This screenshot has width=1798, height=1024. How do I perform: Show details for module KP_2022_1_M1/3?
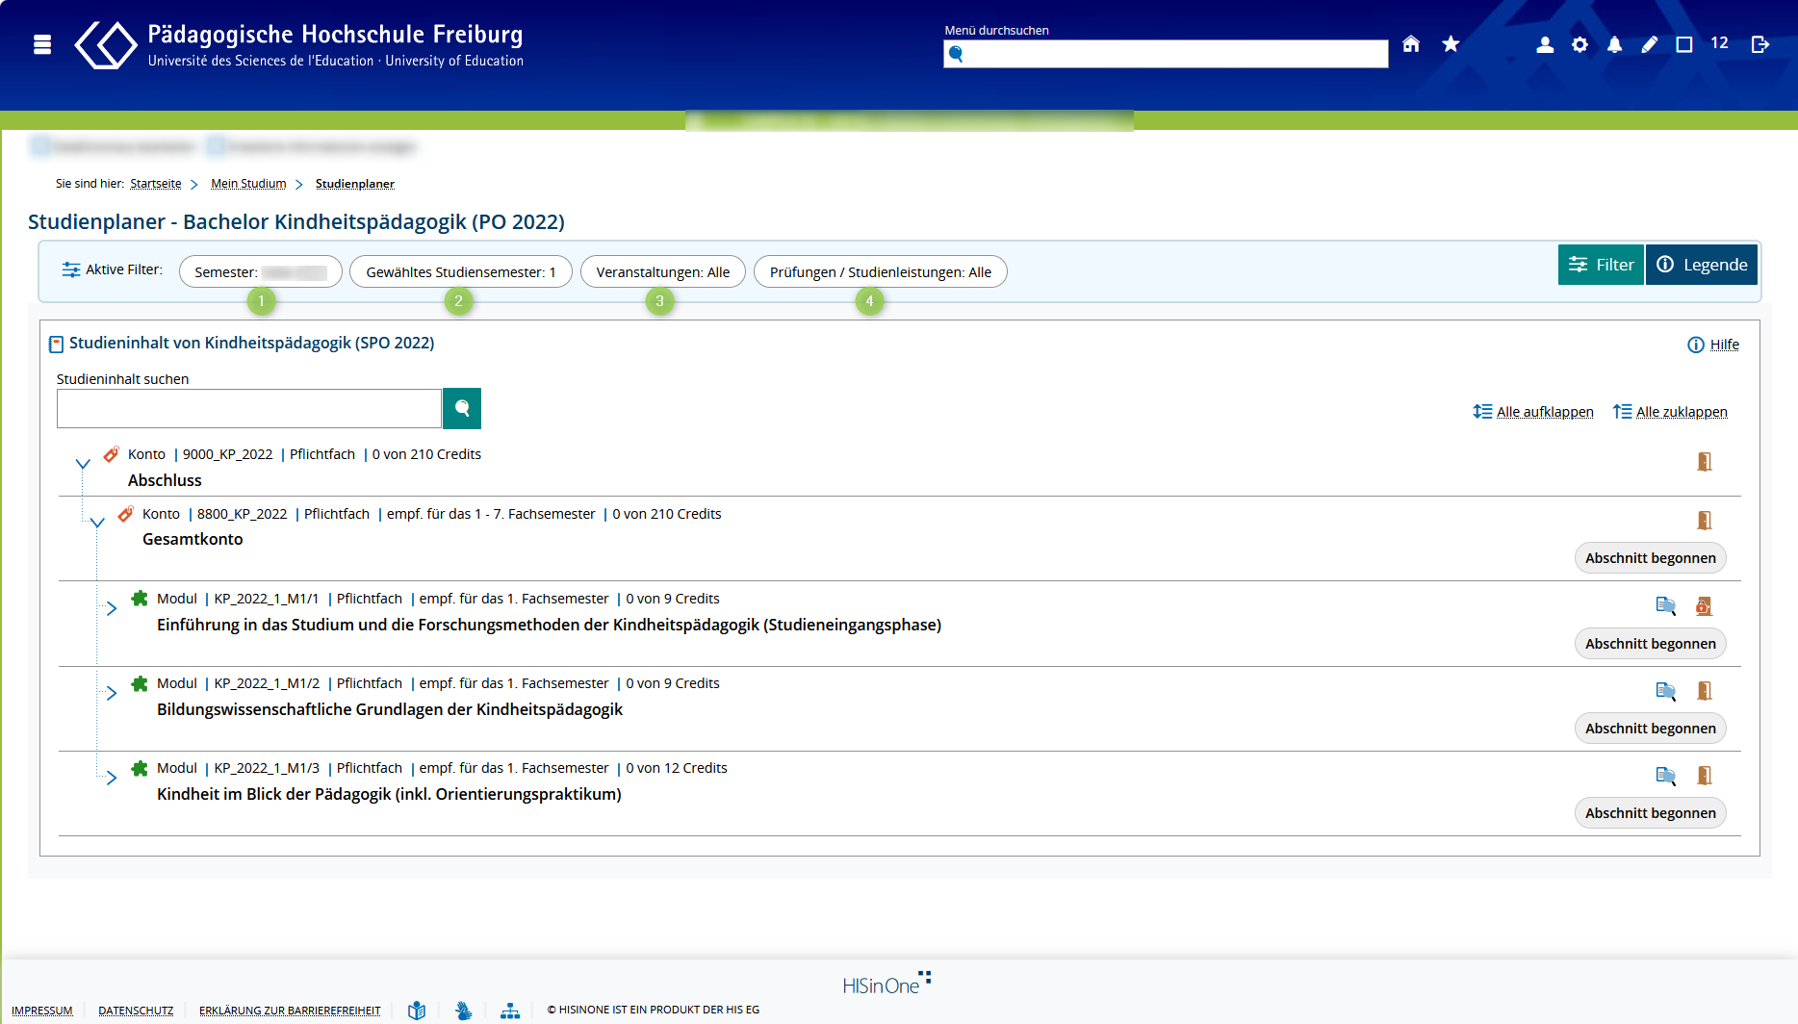(x=1665, y=775)
